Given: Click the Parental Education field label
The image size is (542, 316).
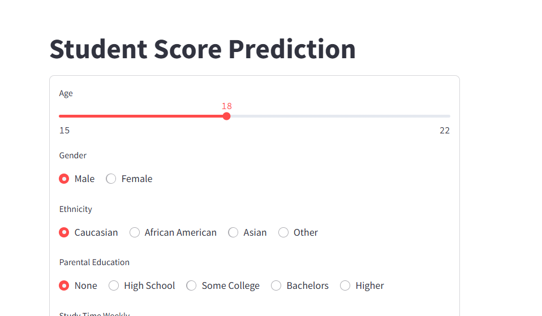Looking at the screenshot, I should [94, 262].
